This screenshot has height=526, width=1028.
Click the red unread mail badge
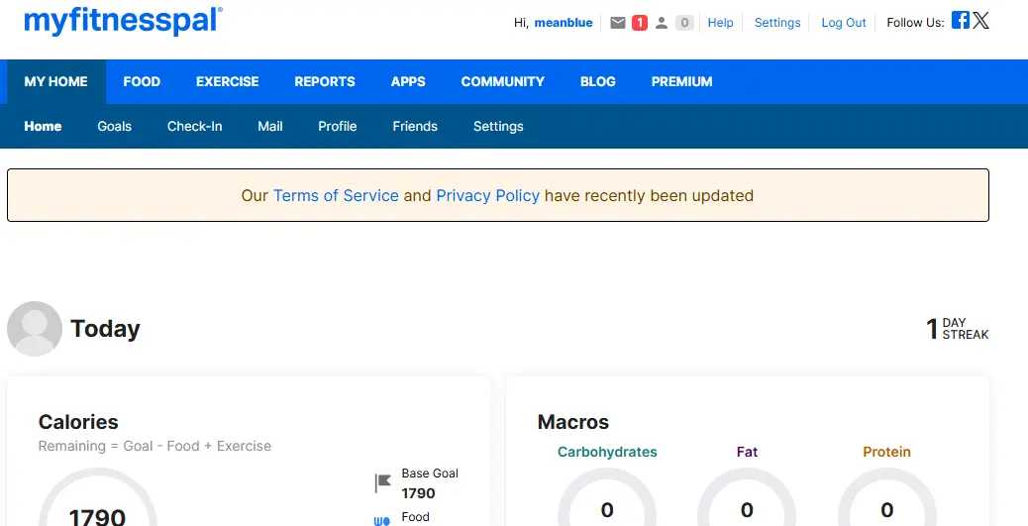coord(639,23)
